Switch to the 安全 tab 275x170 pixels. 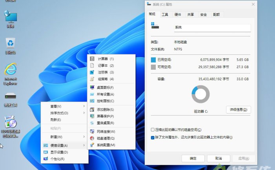pyautogui.click(x=204, y=14)
